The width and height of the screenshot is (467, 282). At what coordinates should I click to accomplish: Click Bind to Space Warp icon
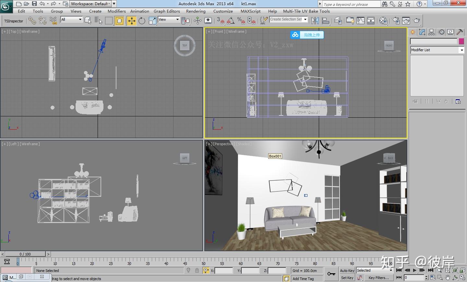[53, 21]
